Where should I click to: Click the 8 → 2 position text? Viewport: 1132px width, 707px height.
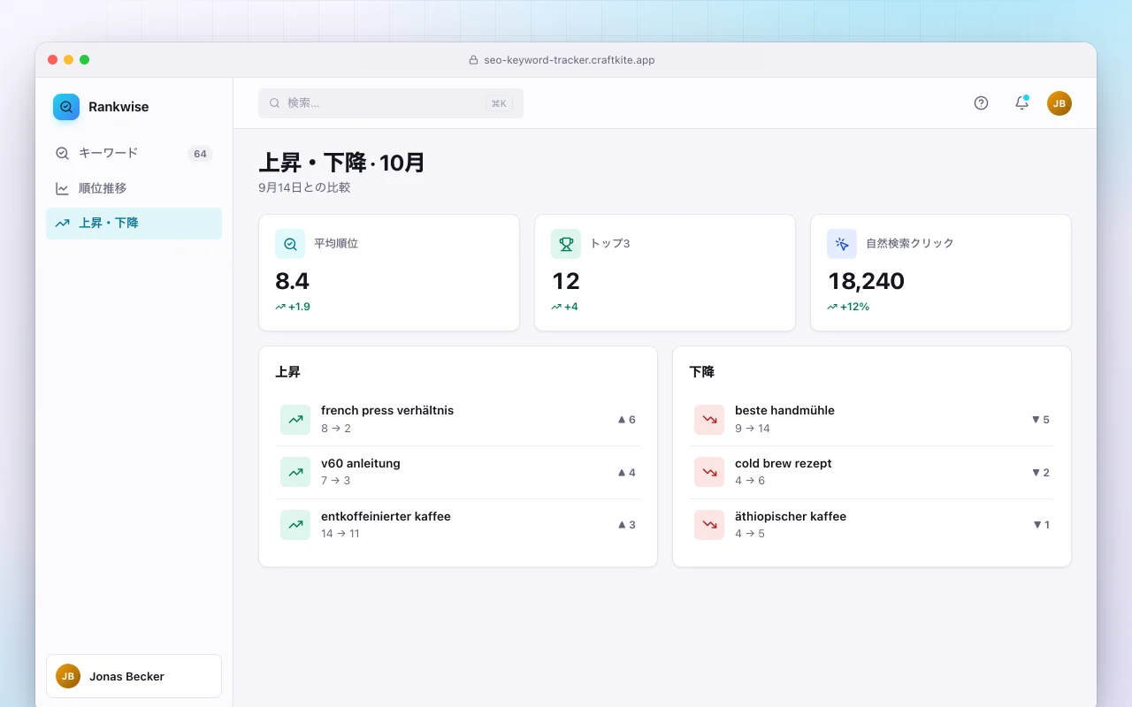(336, 429)
